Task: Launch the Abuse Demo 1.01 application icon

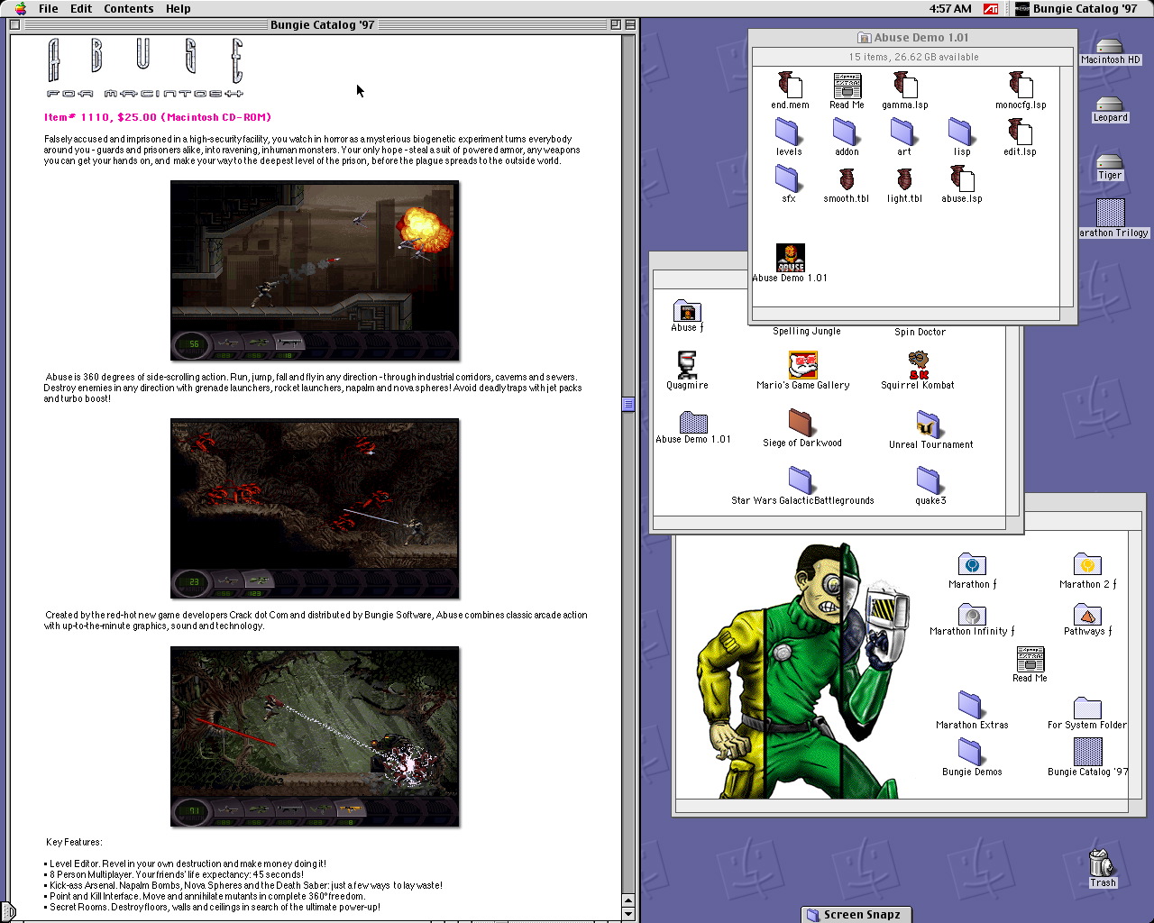Action: click(x=791, y=258)
